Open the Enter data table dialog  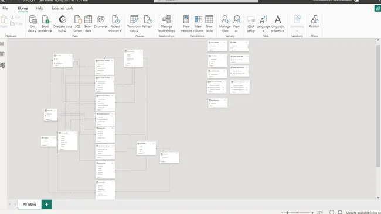click(x=88, y=23)
